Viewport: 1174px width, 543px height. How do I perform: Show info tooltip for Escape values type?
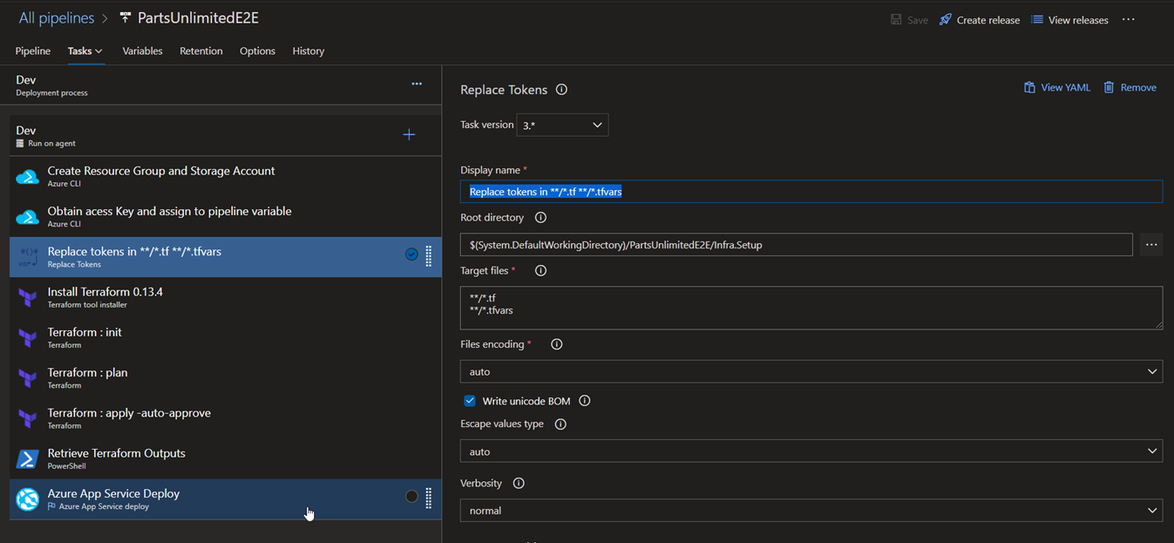coord(560,424)
